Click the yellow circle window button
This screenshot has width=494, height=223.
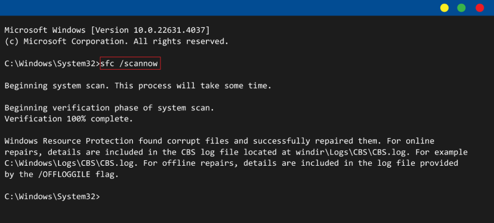click(444, 8)
